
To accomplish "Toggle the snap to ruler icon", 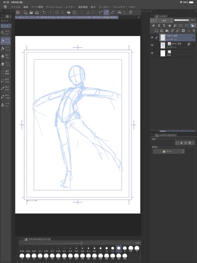I will click(100, 12).
